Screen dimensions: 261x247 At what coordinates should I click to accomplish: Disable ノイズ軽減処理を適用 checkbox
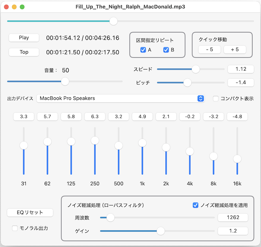tap(195, 205)
